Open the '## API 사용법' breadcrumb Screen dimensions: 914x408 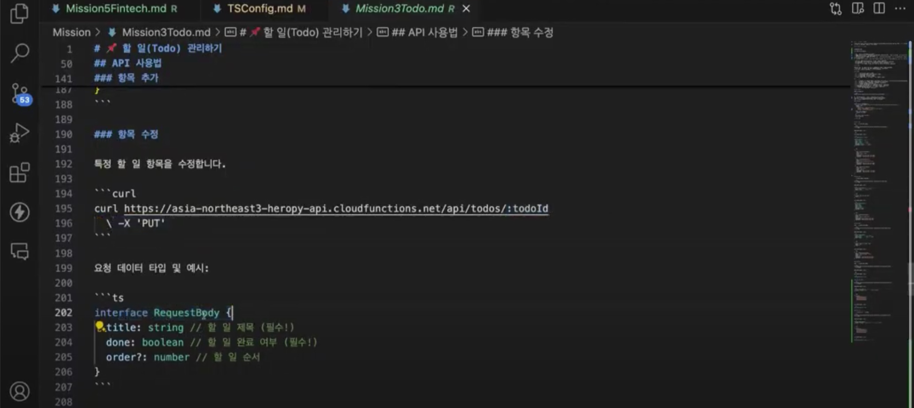[417, 32]
